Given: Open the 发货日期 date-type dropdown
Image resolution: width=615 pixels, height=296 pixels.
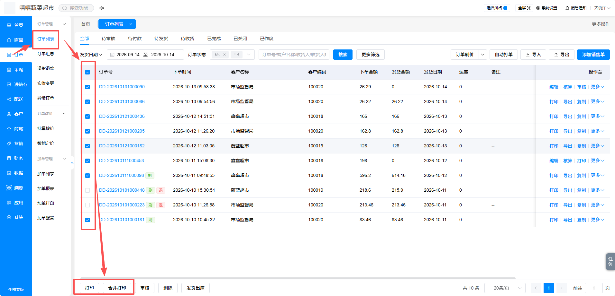Looking at the screenshot, I should 91,55.
